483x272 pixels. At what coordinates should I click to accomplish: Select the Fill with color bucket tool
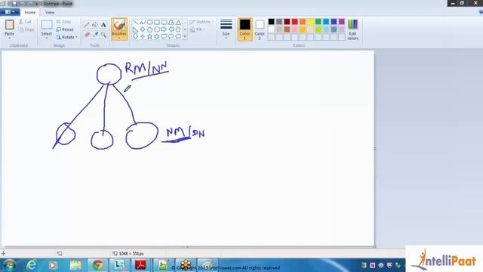coord(95,25)
